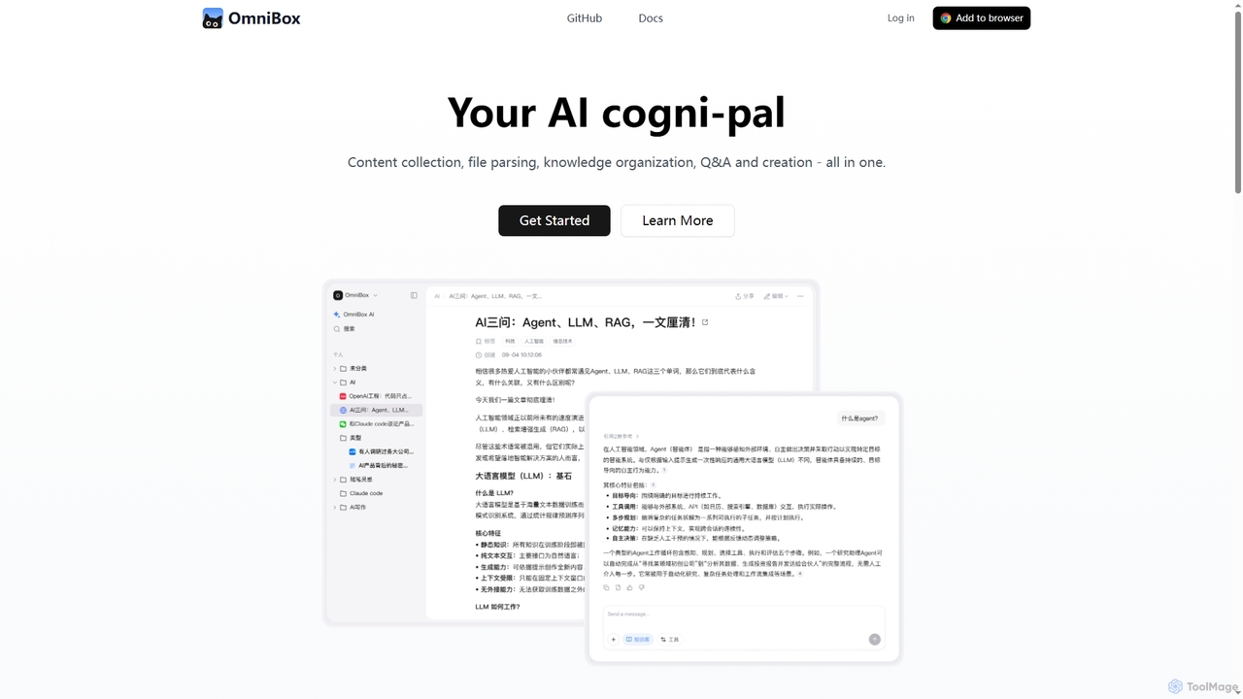Screen dimensions: 1243x699
Task: Copy the chat answer with copy icon
Action: point(606,587)
